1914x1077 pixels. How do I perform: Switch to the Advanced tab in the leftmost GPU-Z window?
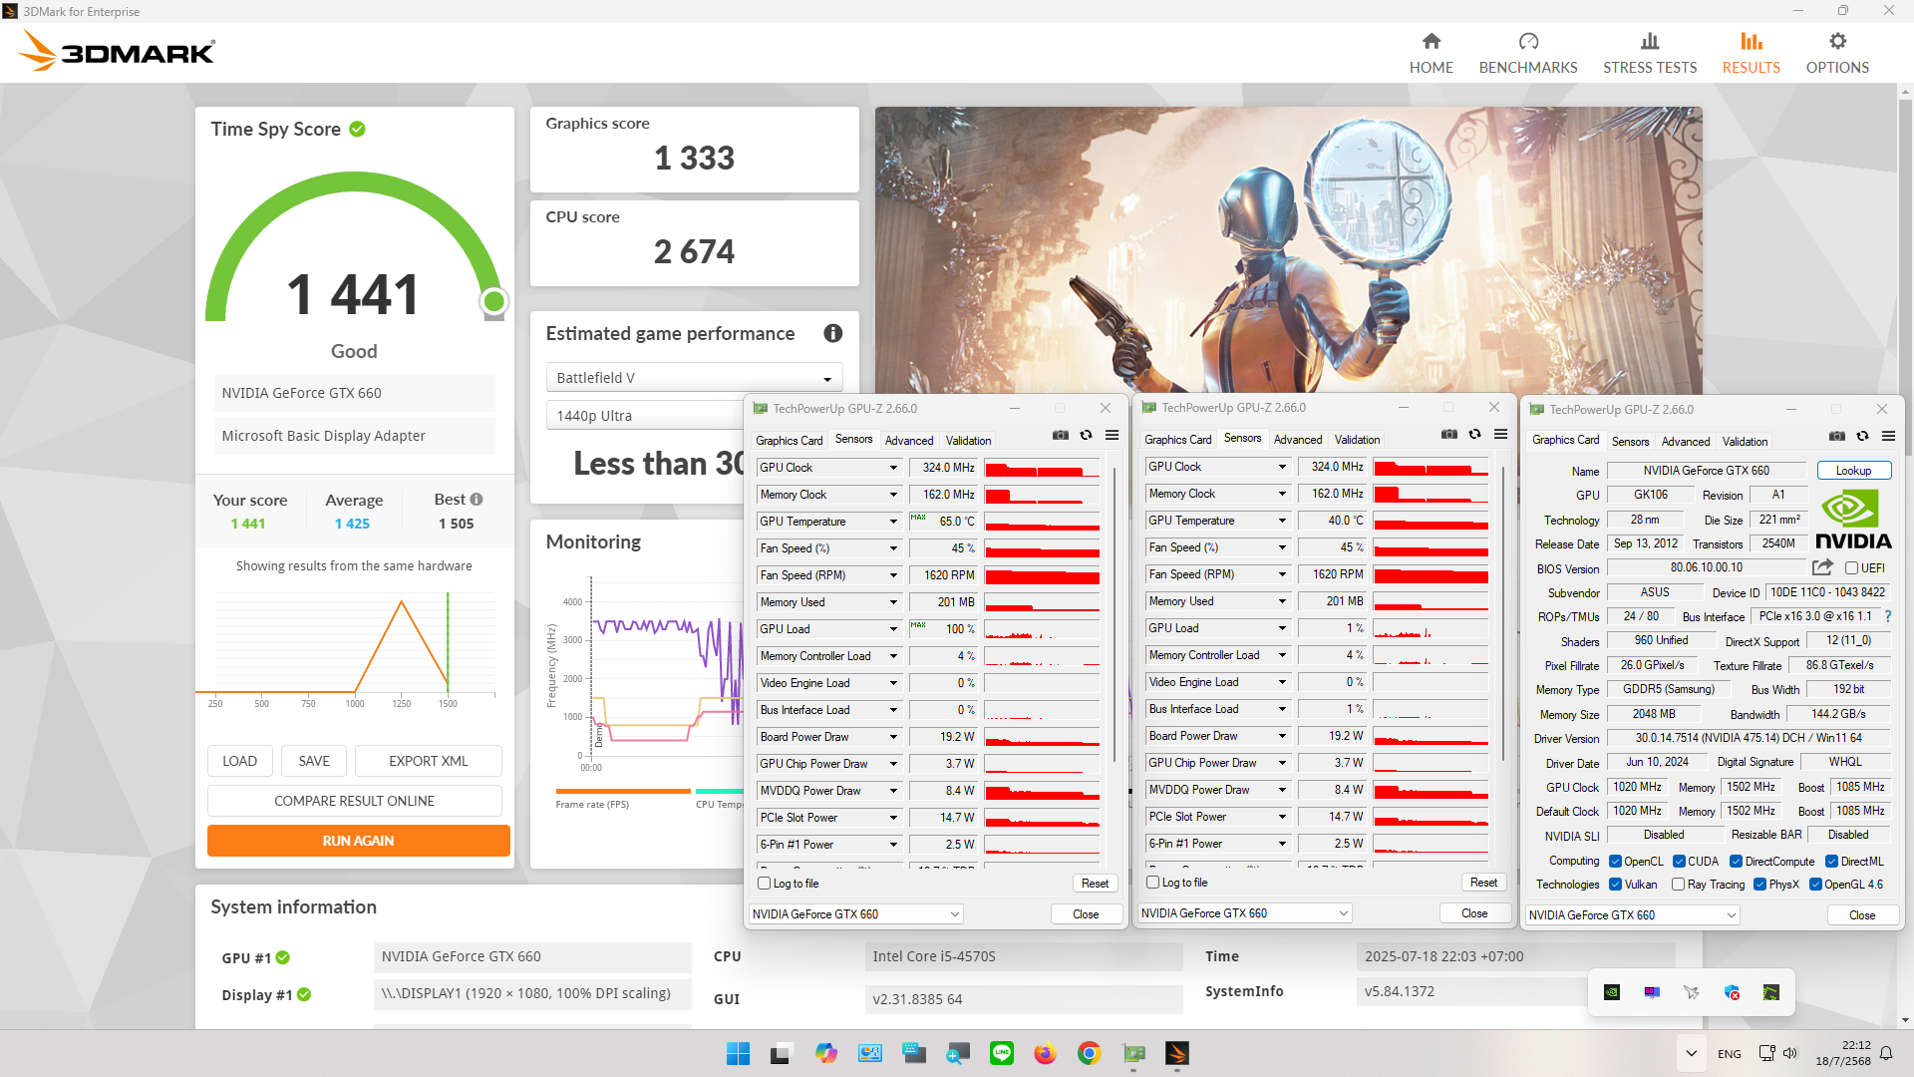coord(908,441)
